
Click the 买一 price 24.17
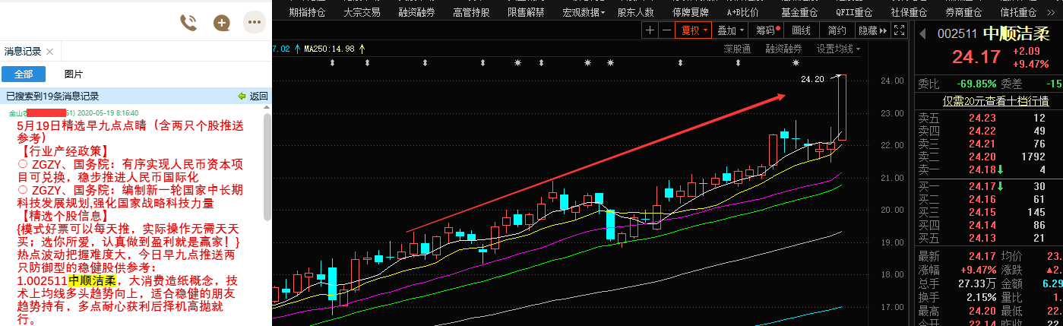coord(982,186)
